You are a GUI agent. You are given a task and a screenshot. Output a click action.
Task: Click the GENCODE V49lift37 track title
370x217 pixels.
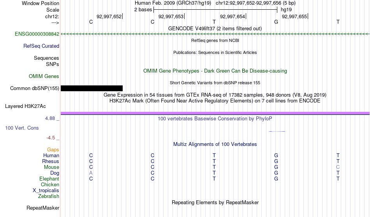point(215,28)
